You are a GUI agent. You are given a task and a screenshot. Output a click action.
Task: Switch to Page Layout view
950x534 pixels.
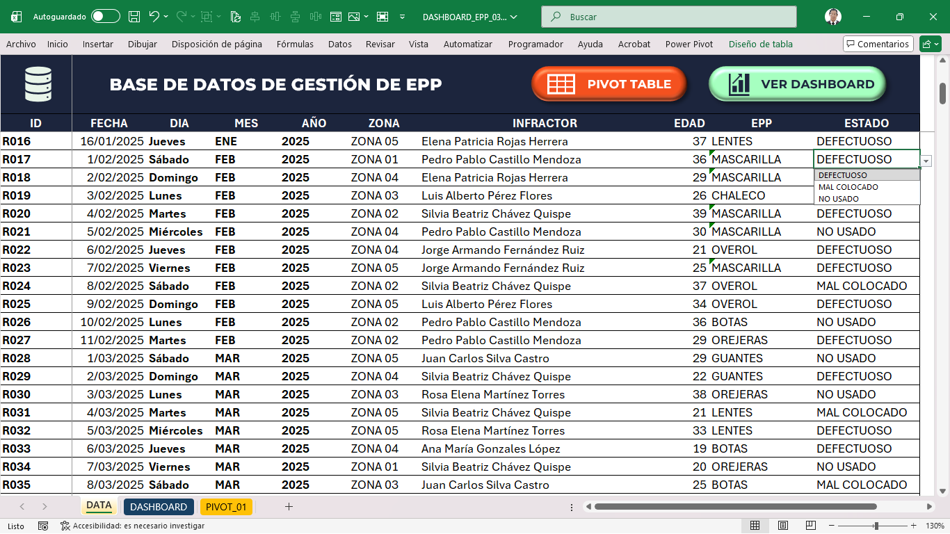tap(783, 526)
